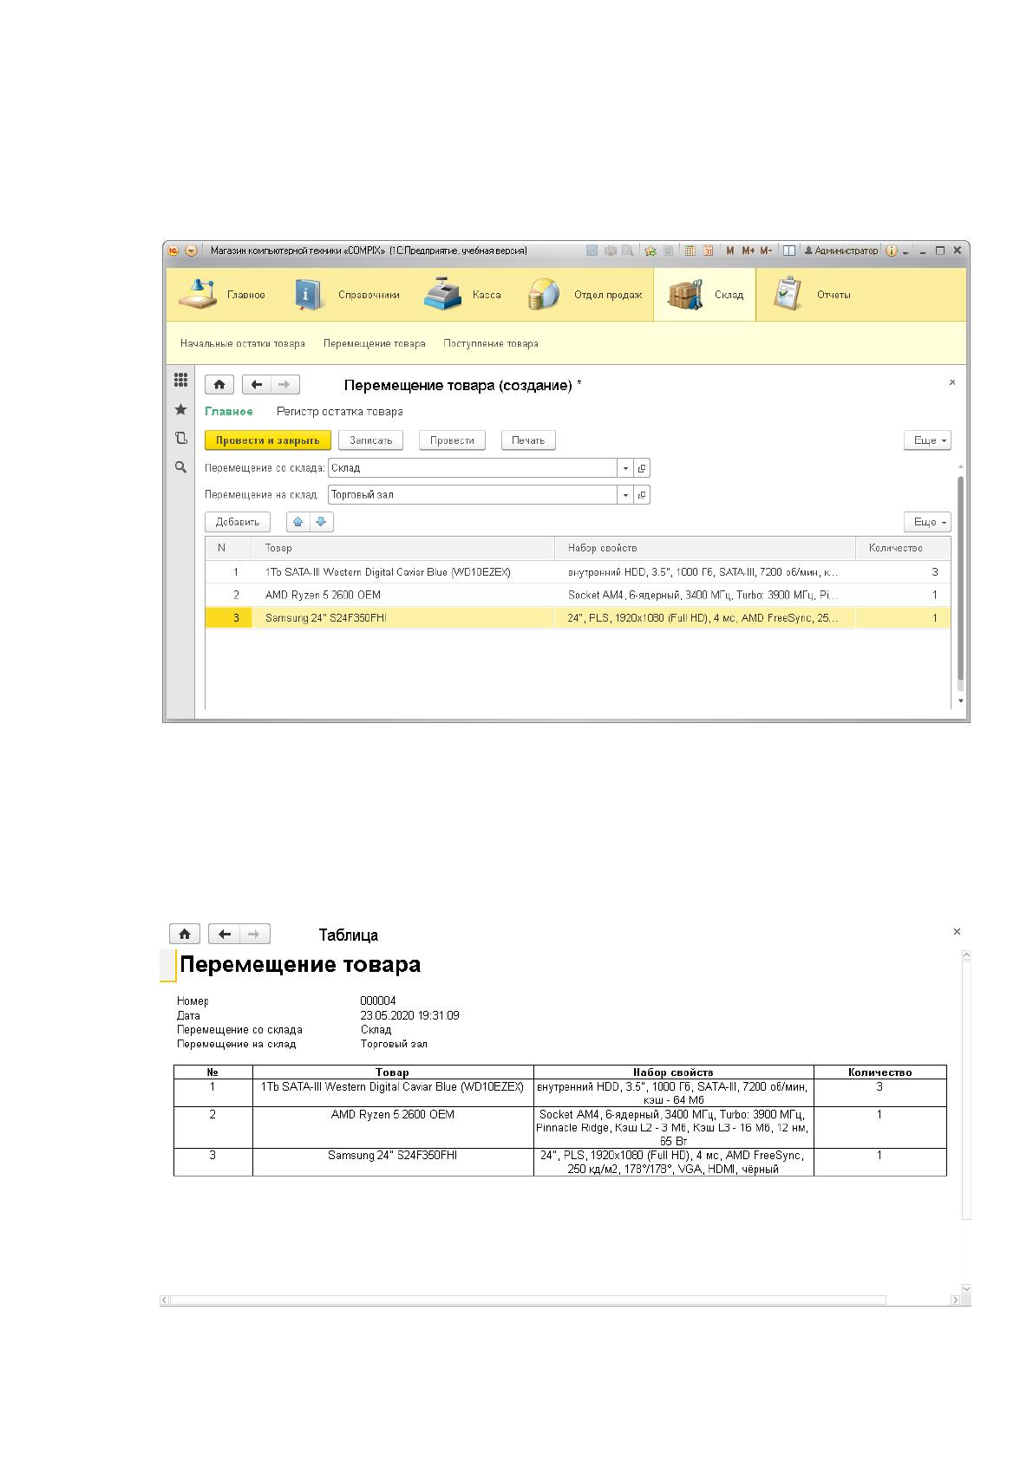The image size is (1033, 1460).
Task: Open the table Еще dropdown
Action: point(927,522)
